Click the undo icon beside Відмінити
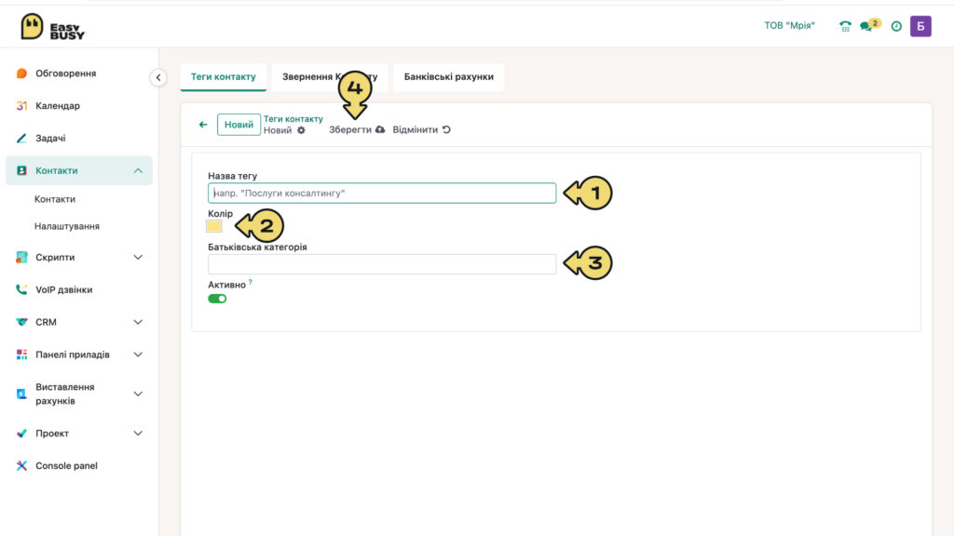The width and height of the screenshot is (954, 536). click(x=446, y=129)
